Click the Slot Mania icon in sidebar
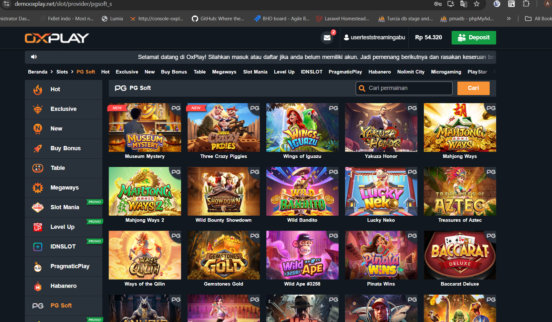The width and height of the screenshot is (552, 322). tap(38, 208)
